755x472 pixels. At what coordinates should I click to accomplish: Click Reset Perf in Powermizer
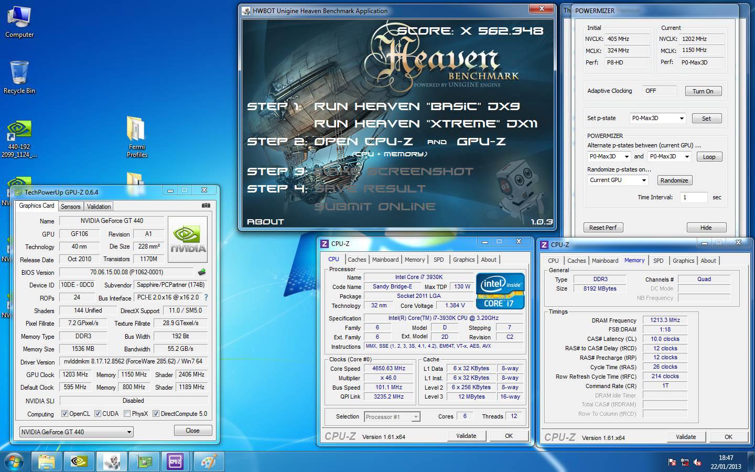click(x=603, y=227)
